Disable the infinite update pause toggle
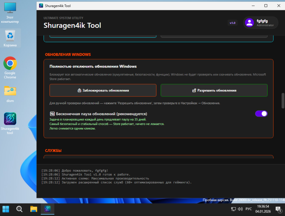285x216 pixels. tap(261, 114)
